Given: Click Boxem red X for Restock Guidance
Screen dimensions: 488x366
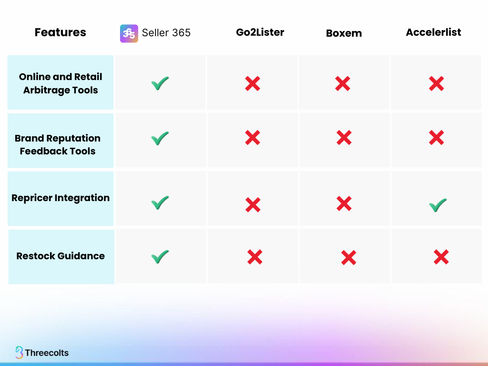Looking at the screenshot, I should (348, 258).
